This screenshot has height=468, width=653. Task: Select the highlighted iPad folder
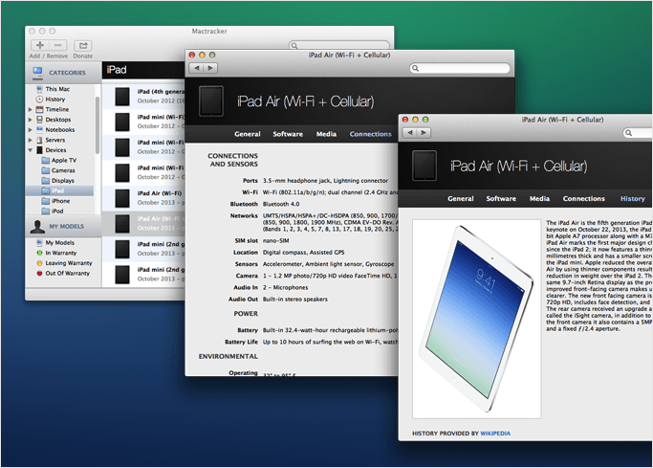pos(59,190)
